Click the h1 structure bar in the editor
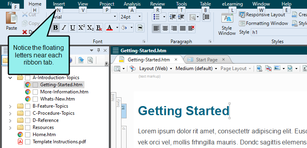This screenshot has width=307, height=148. click(x=124, y=111)
